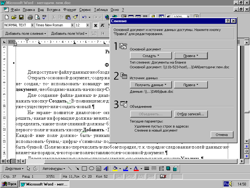Toggle Italic formatting (К)
The width and height of the screenshot is (250, 188).
(102, 25)
